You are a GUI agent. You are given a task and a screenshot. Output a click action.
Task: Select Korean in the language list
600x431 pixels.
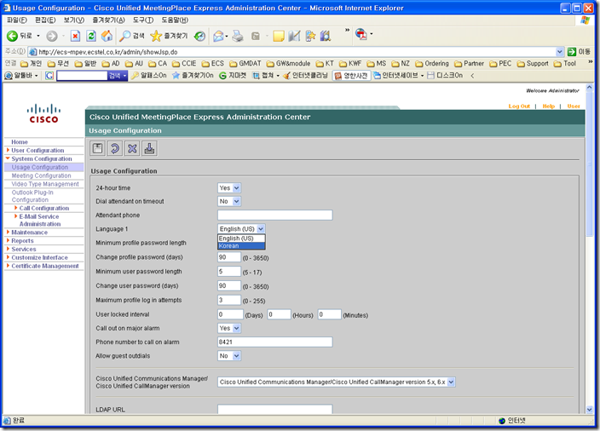[241, 246]
